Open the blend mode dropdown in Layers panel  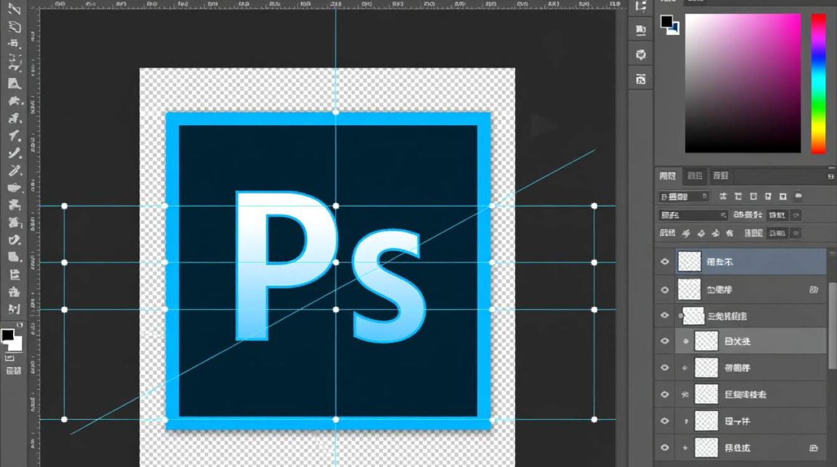pyautogui.click(x=693, y=215)
